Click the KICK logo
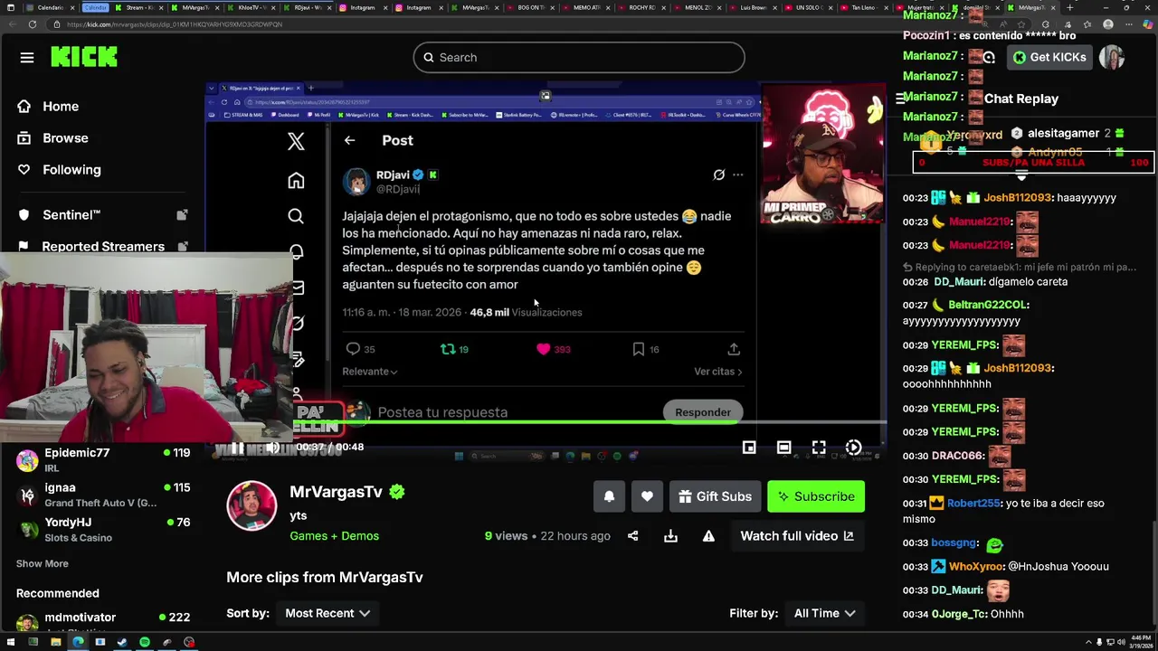Screen dimensions: 1158x651 point(84,57)
